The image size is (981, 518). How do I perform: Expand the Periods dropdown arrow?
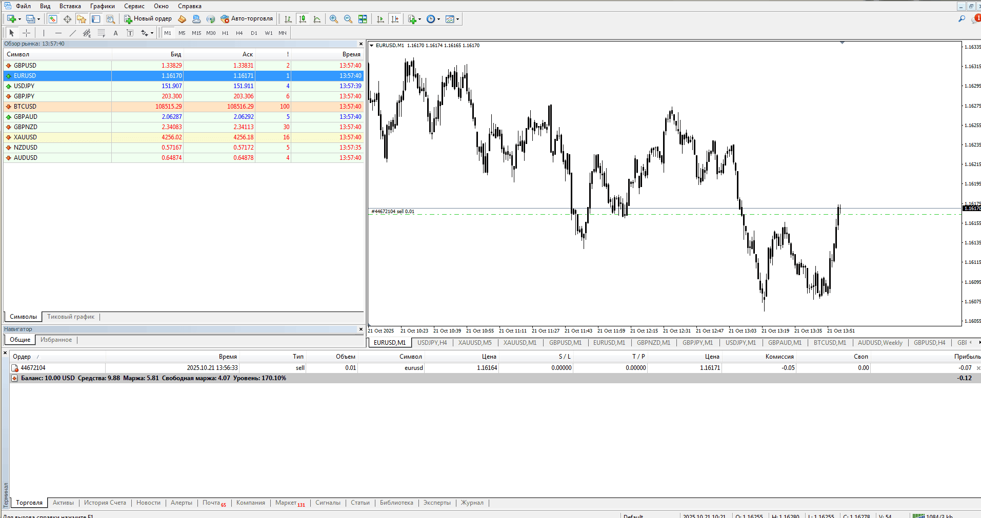438,19
